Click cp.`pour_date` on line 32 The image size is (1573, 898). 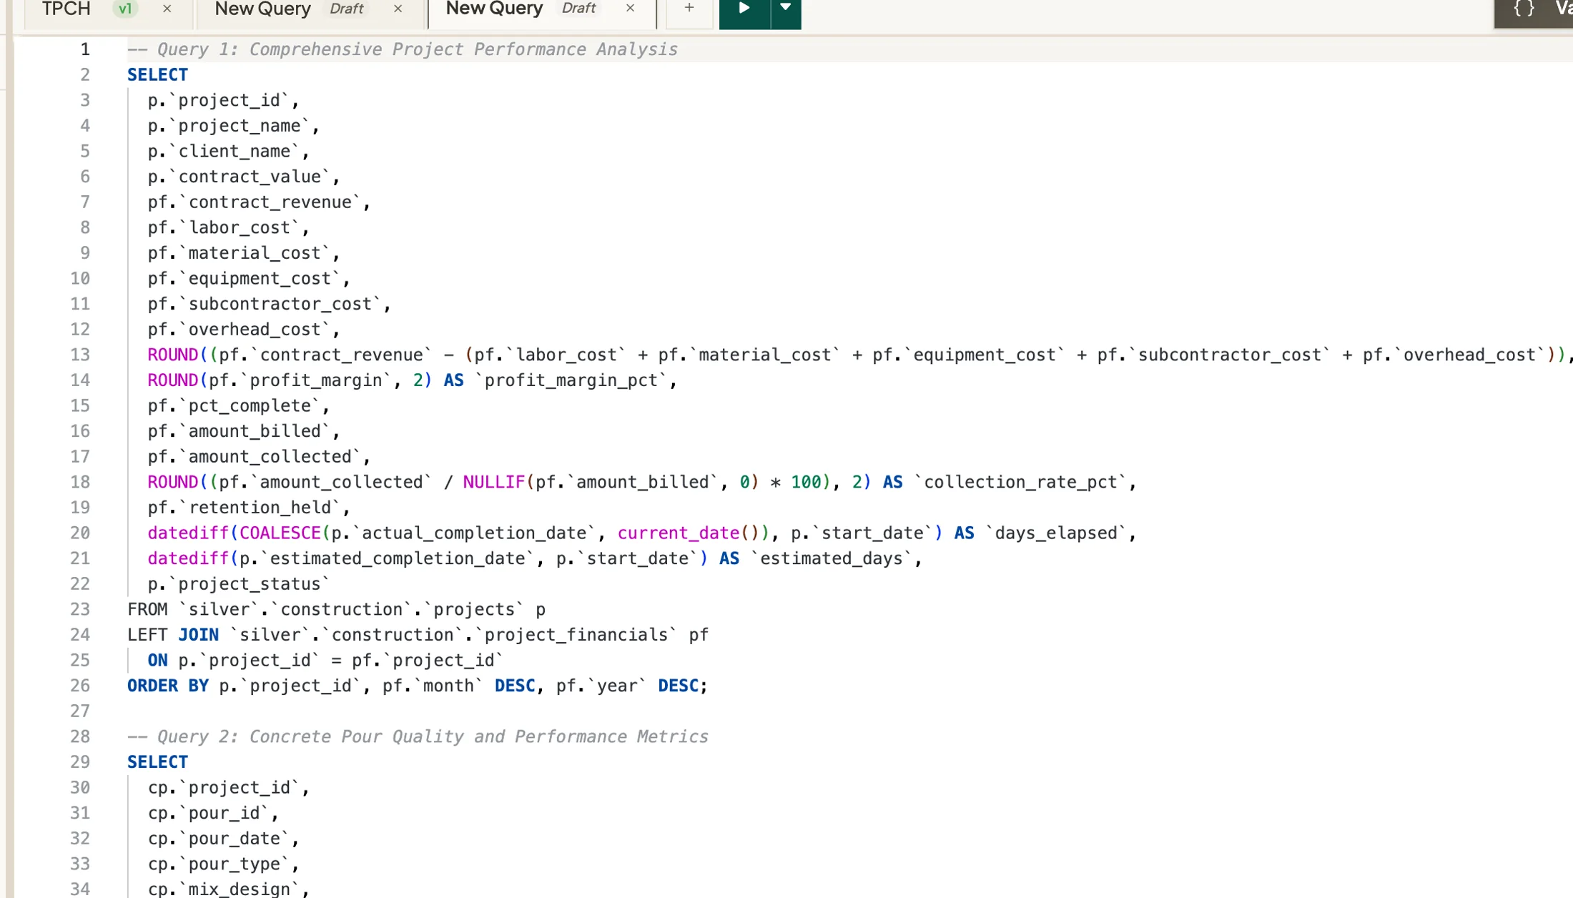(223, 839)
